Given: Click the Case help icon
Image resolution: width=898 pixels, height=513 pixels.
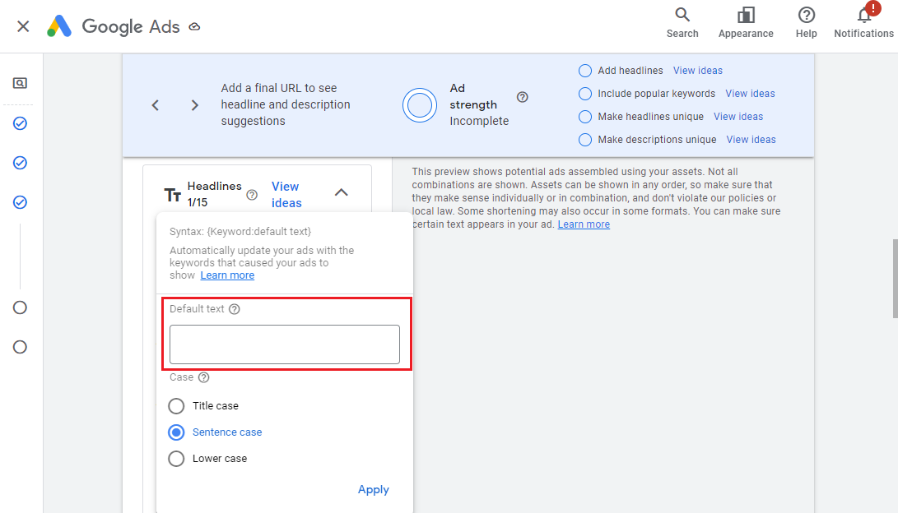Looking at the screenshot, I should (x=204, y=377).
